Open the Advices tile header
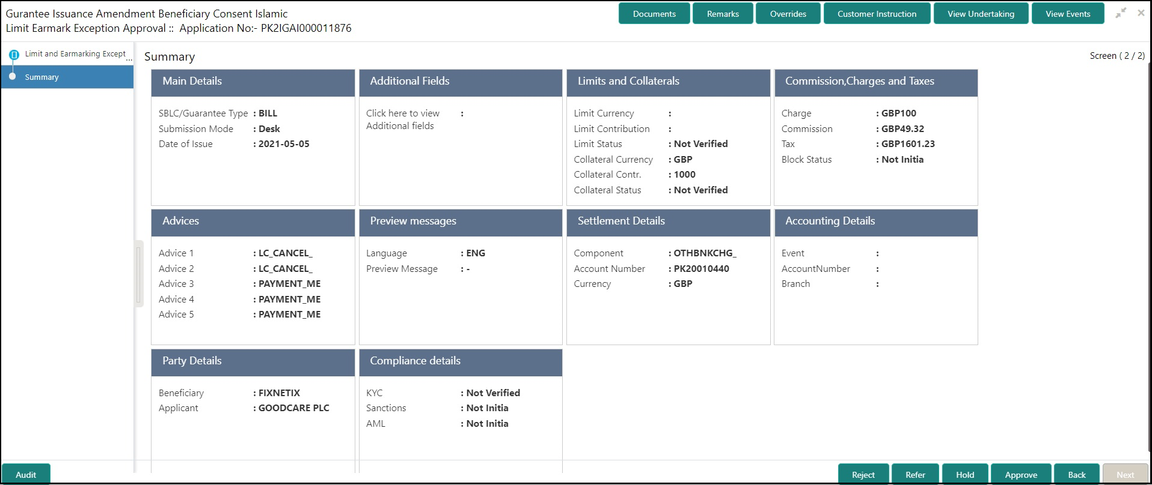 (253, 223)
